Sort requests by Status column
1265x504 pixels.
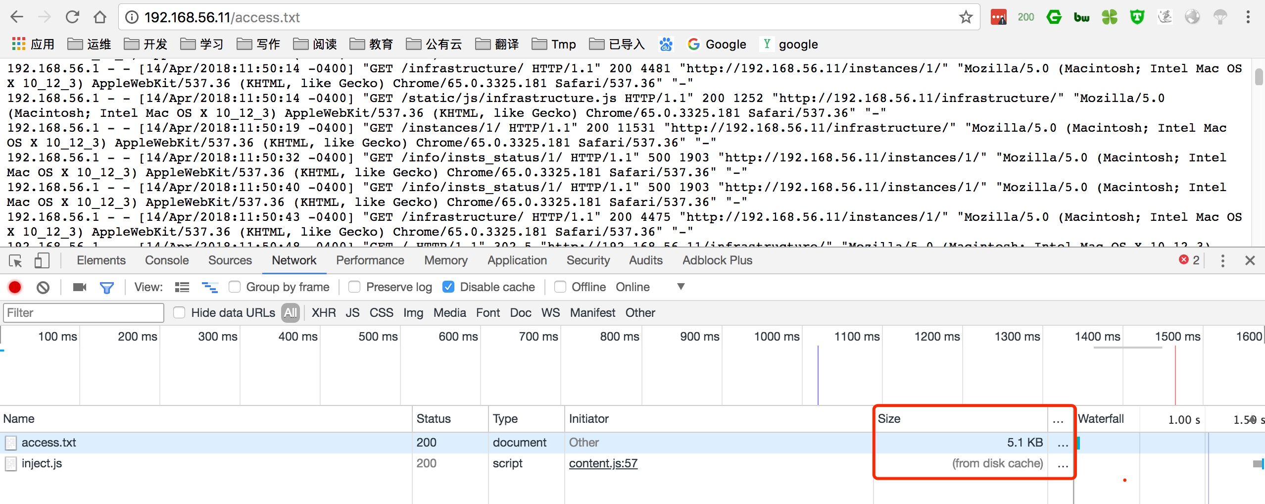tap(450, 419)
